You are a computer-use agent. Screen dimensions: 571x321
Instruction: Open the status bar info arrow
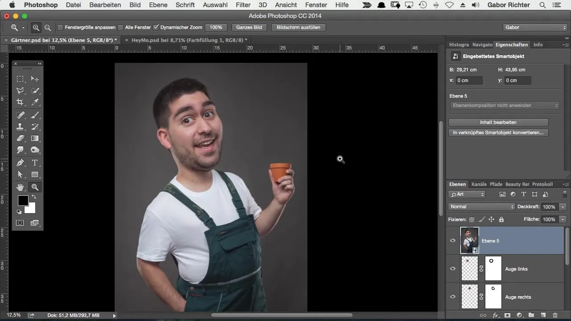[114, 315]
